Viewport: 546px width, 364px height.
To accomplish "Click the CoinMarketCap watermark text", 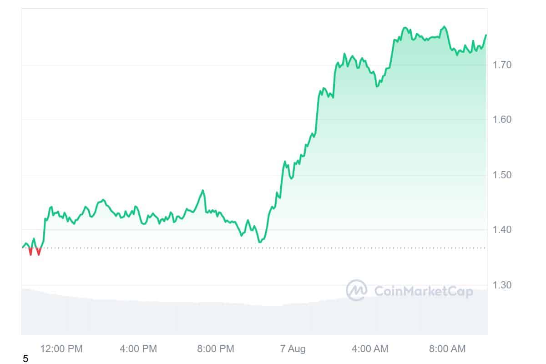I will (423, 291).
